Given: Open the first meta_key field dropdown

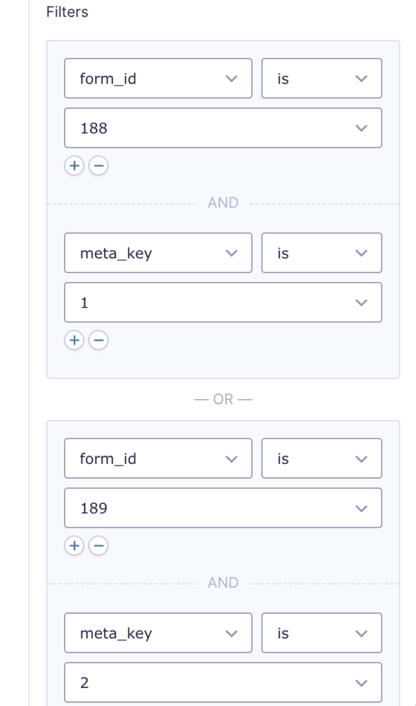Looking at the screenshot, I should [x=158, y=252].
